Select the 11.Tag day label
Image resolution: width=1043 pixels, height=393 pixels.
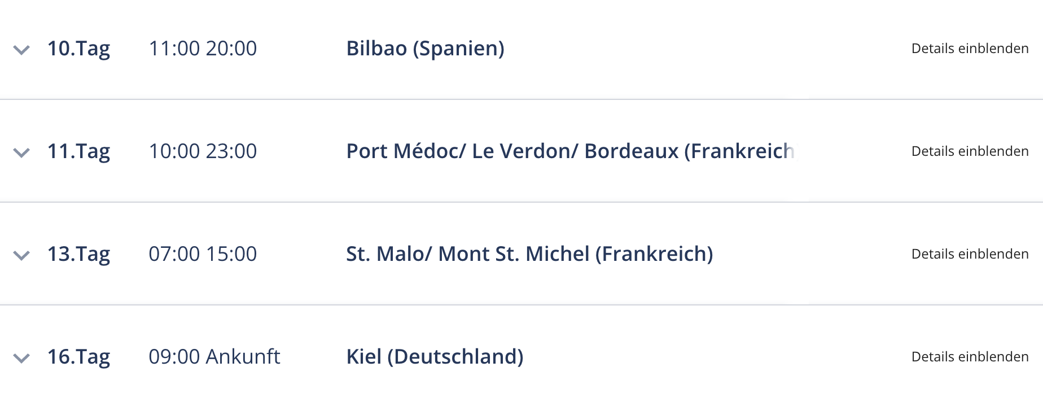pos(78,152)
